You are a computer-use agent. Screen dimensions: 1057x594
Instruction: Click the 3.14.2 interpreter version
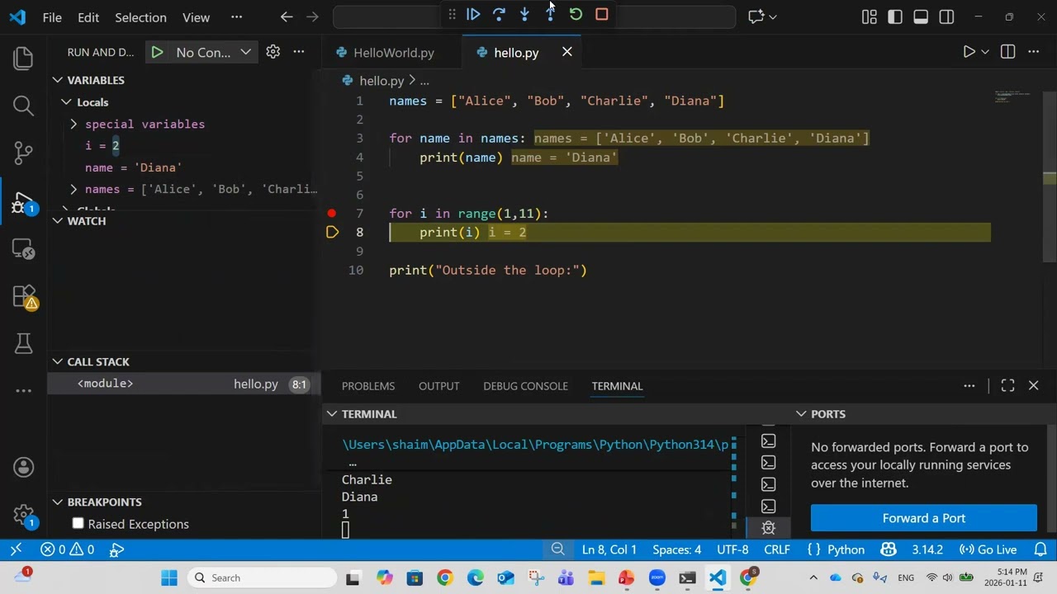click(927, 549)
